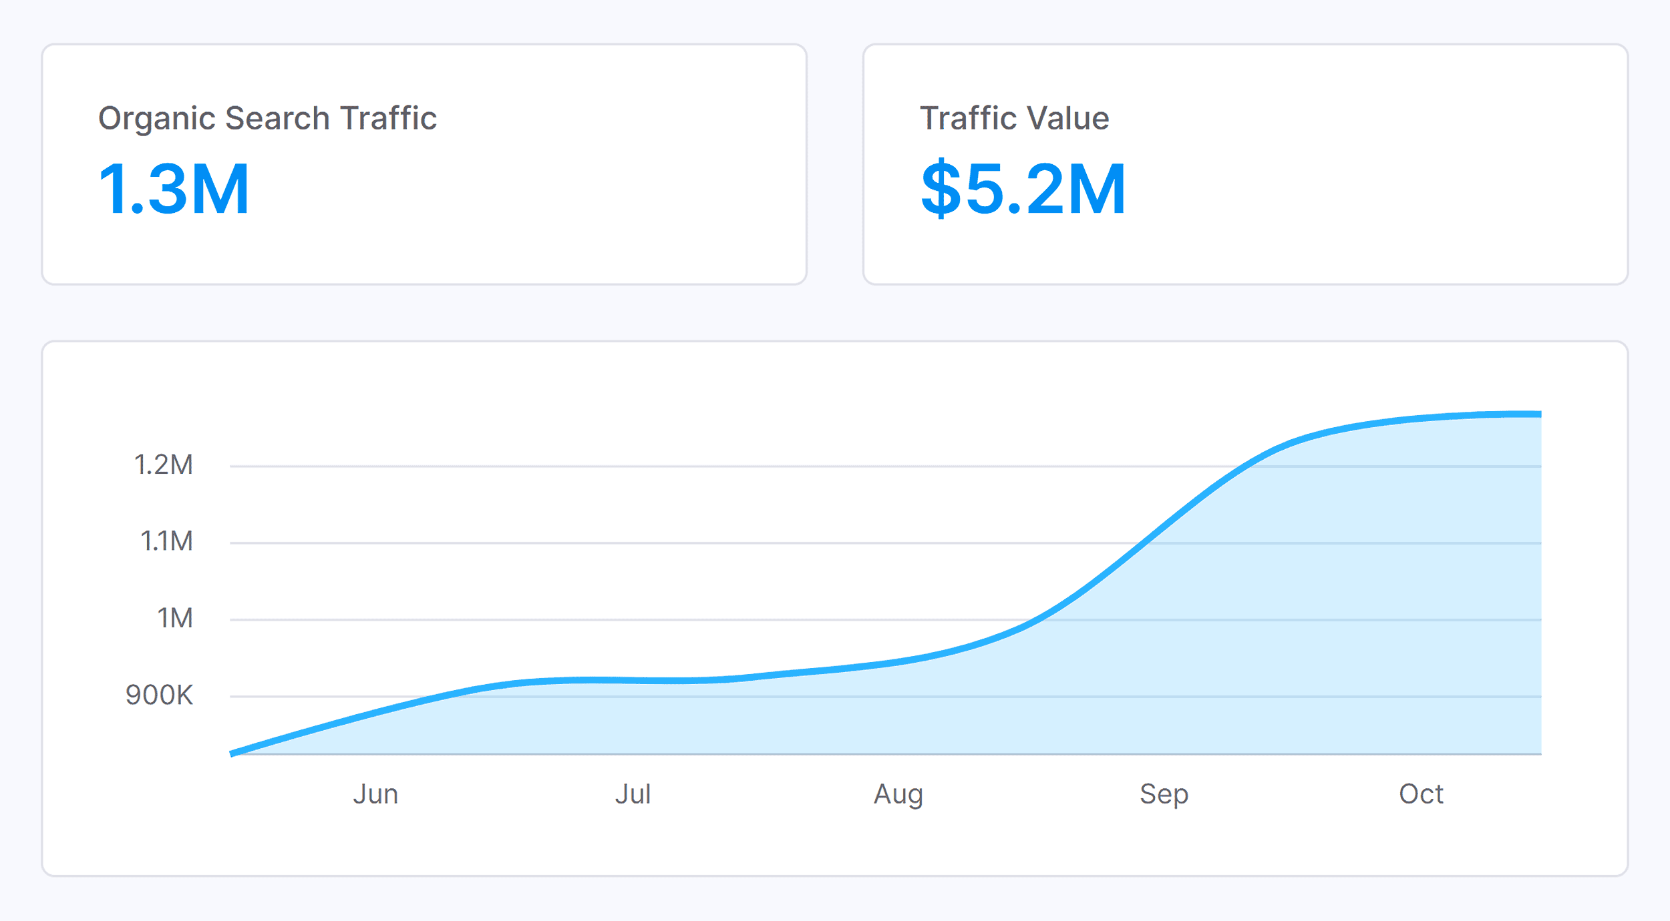Select the Oct month label
The height and width of the screenshot is (921, 1670).
[x=1421, y=794]
